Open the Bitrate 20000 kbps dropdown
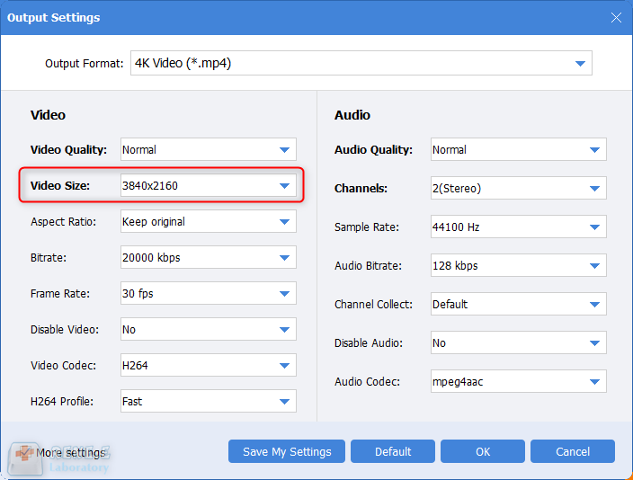Viewport: 633px width, 480px height. click(x=209, y=257)
